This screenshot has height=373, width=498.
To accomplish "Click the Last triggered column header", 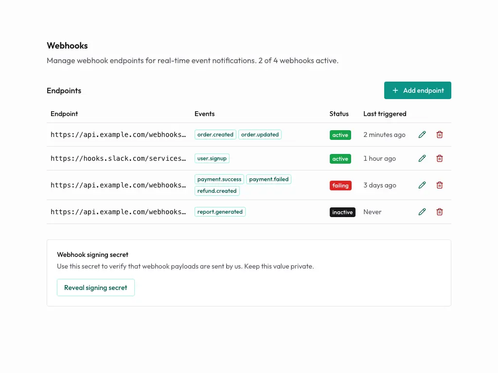I will point(385,114).
